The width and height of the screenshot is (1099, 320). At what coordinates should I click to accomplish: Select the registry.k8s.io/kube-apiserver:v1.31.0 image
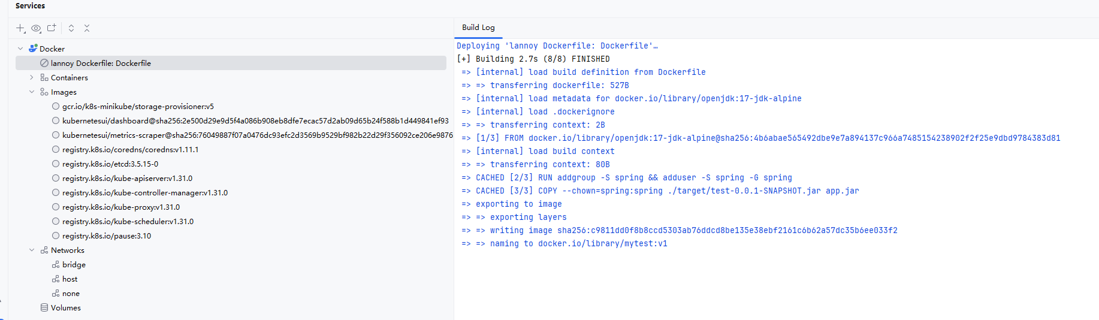(x=127, y=179)
